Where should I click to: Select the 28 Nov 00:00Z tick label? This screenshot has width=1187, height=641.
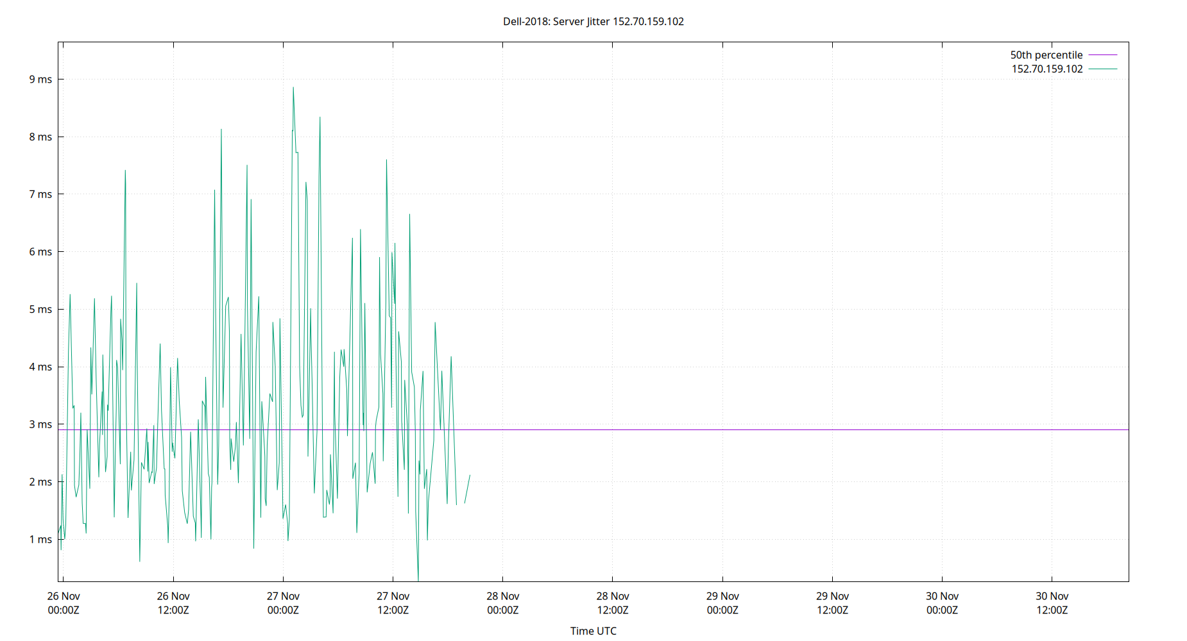click(x=504, y=603)
